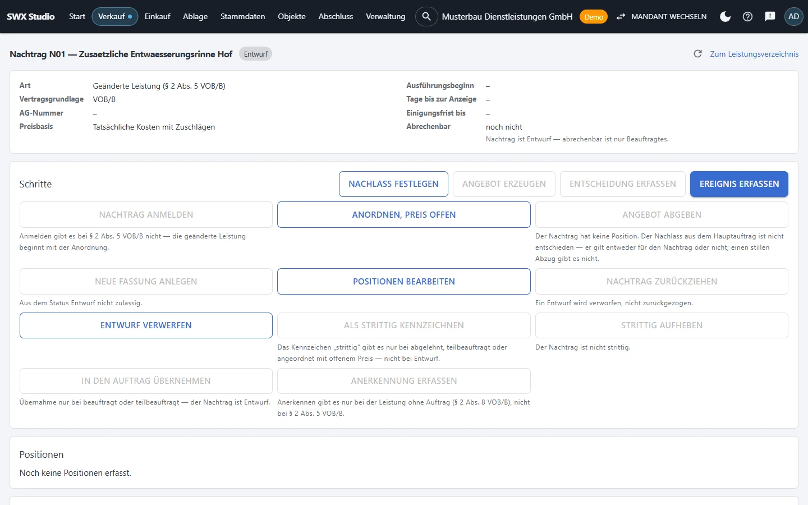Click the disabled Anerkennung erfassen button

[404, 381]
